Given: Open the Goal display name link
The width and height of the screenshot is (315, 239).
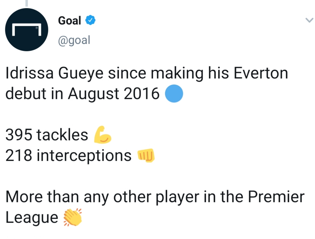Looking at the screenshot, I should tap(69, 21).
